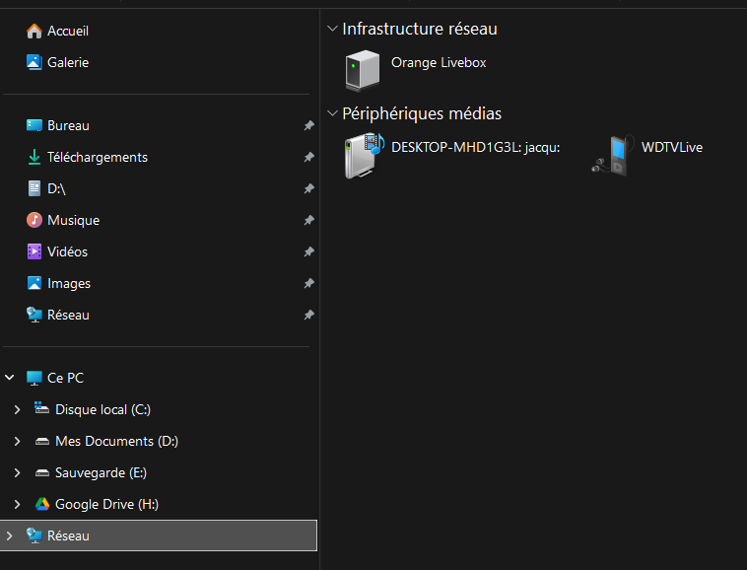Select the Orange Livebox server icon
This screenshot has height=570, width=747.
(363, 71)
